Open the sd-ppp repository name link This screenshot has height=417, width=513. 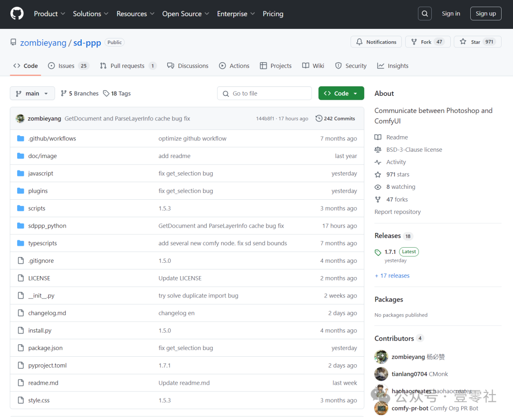(87, 43)
